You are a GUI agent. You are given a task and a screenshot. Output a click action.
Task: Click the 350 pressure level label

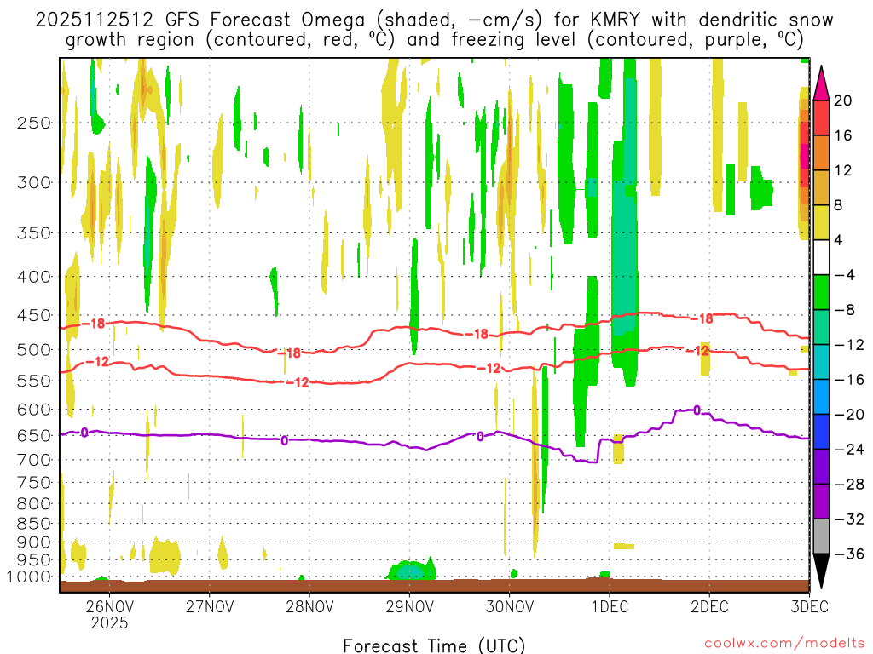34,233
